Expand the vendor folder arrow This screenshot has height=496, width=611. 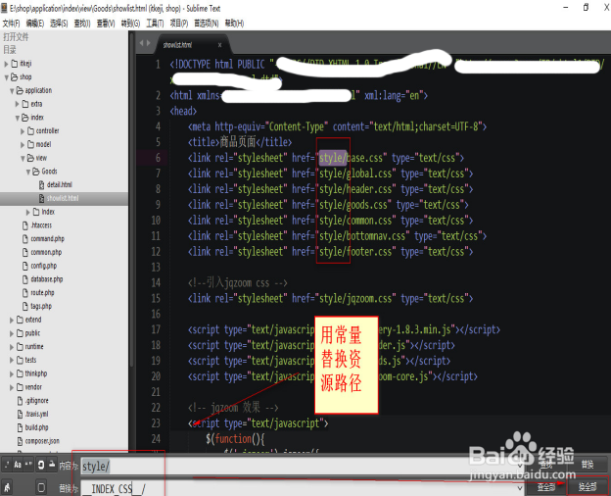coord(12,387)
